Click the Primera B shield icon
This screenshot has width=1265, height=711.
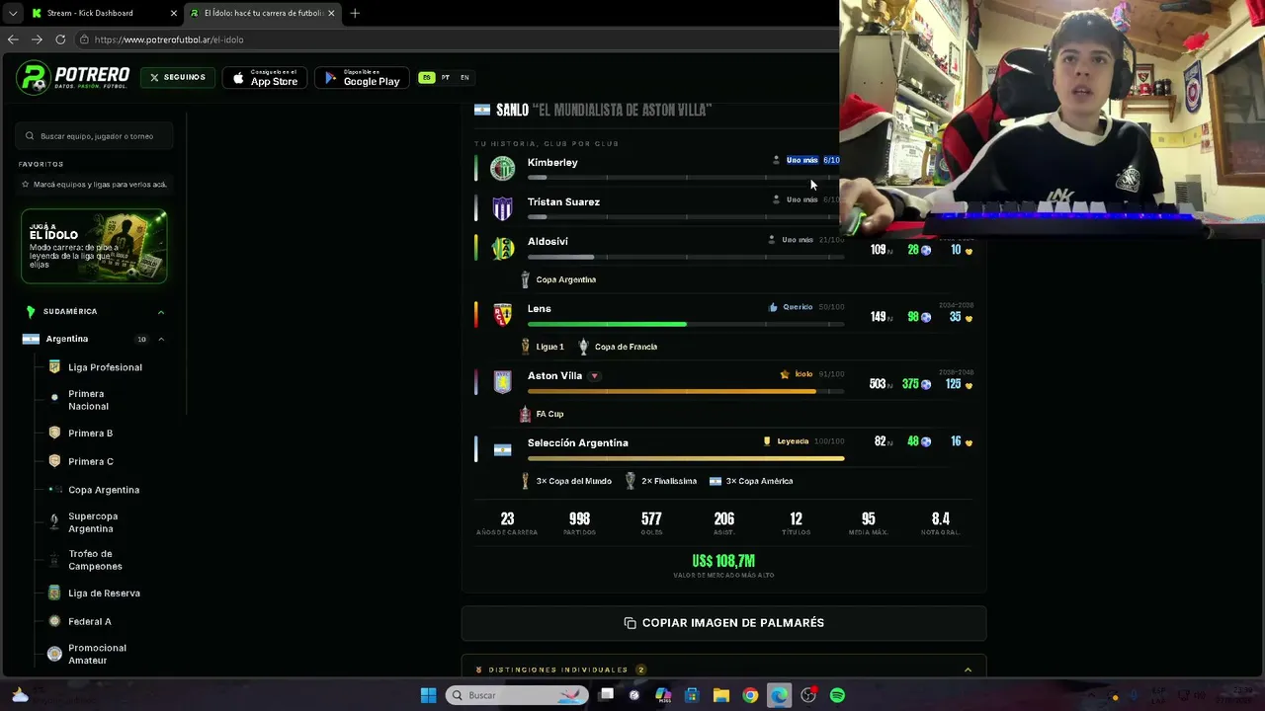pos(54,433)
